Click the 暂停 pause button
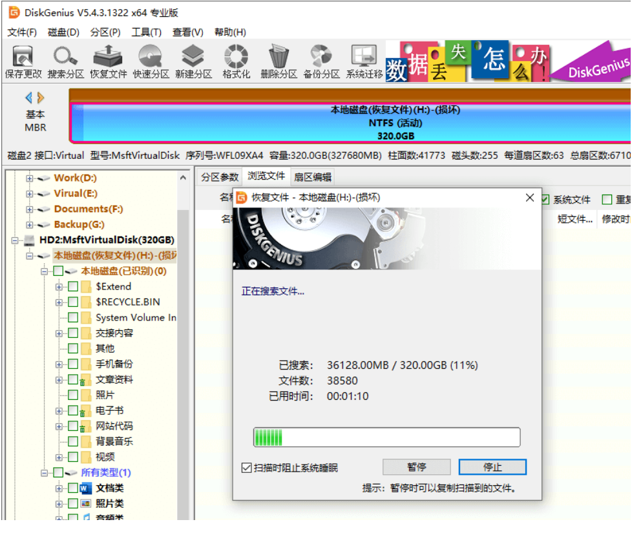 416,467
